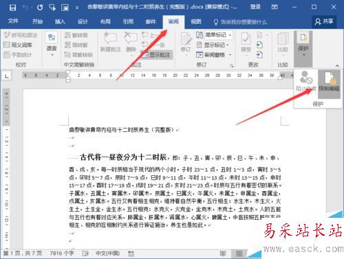Image resolution: width=344 pixels, height=259 pixels.
Task: Click the heading 古代将一昼夜分为十二时辰
Action: pos(123,157)
